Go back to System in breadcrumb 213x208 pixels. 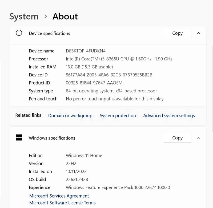(x=24, y=16)
